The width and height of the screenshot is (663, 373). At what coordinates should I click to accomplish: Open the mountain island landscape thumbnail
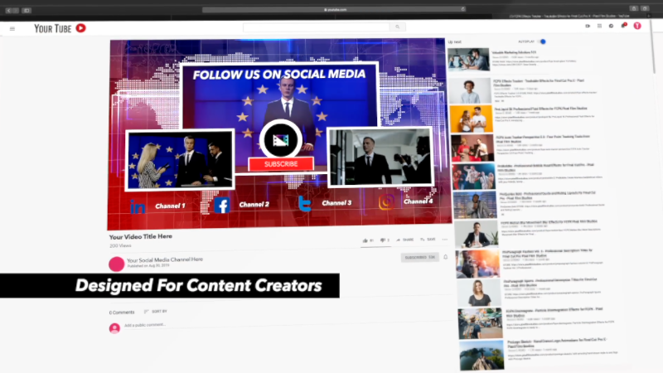click(x=482, y=356)
